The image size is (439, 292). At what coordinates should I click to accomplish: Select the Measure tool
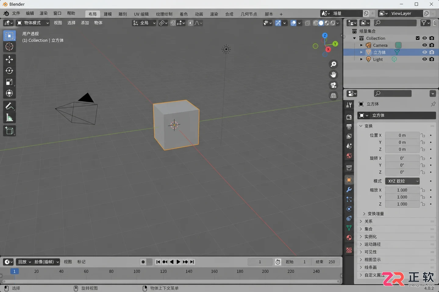click(x=9, y=118)
